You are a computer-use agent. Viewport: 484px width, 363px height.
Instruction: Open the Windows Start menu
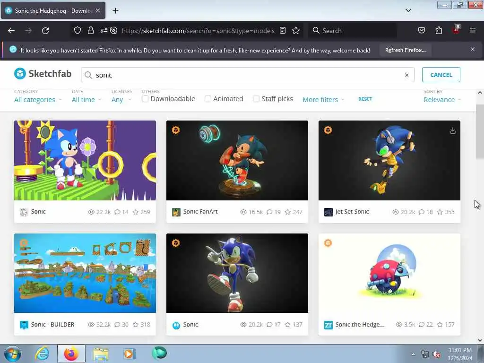point(13,354)
